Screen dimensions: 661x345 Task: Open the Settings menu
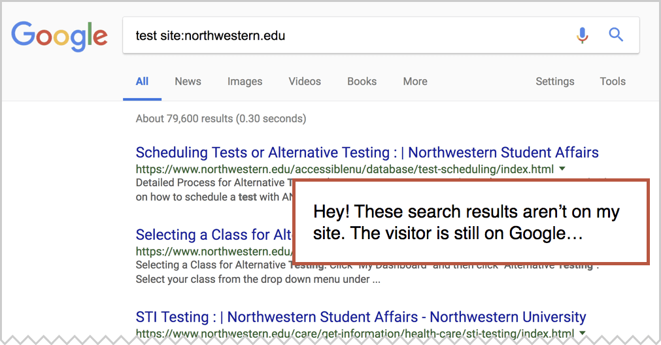point(555,81)
